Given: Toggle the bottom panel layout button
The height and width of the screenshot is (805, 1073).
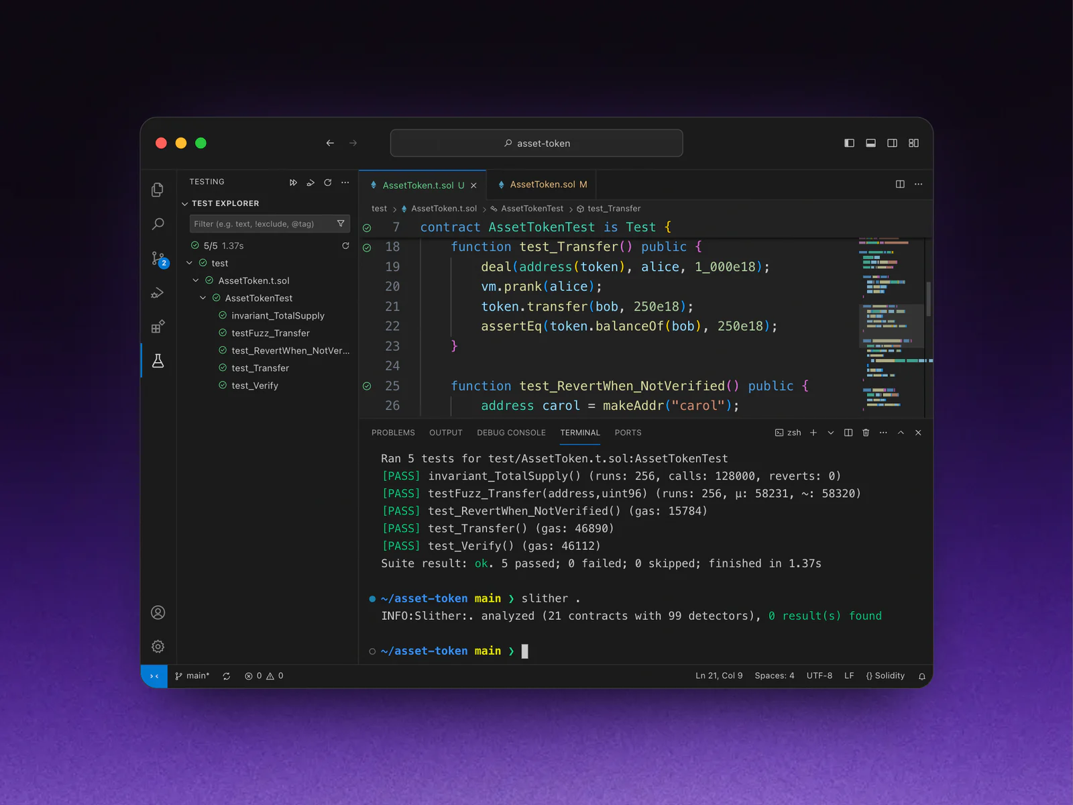Looking at the screenshot, I should point(870,143).
